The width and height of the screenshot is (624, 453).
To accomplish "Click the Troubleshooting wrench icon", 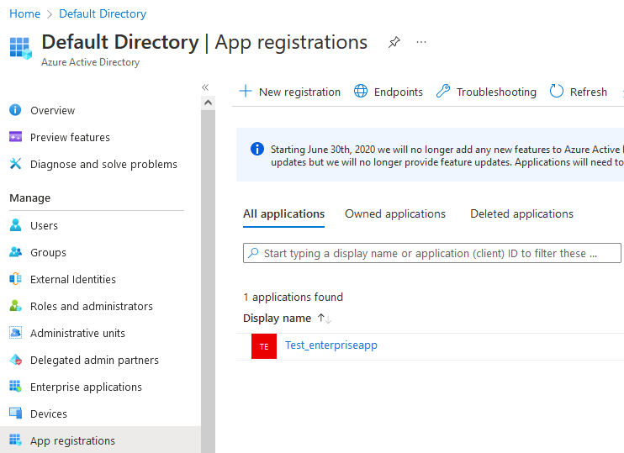I will (443, 91).
